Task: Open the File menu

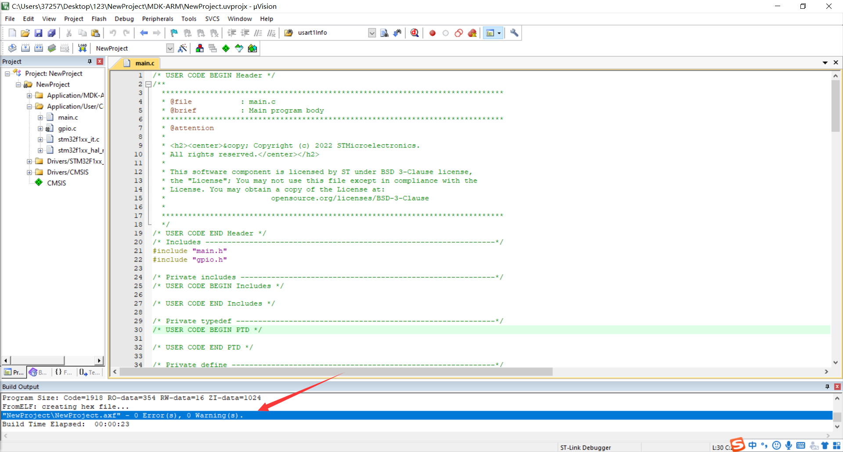Action: (x=10, y=19)
